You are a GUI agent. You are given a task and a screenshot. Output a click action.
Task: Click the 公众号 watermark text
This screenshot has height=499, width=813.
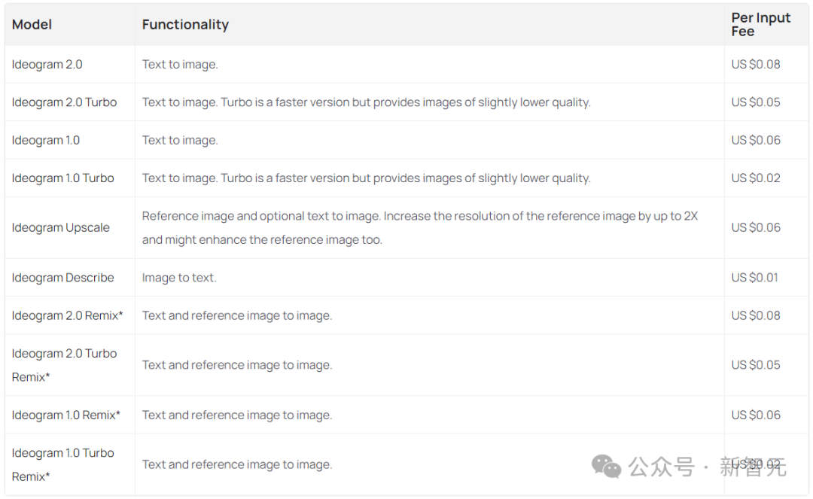661,467
